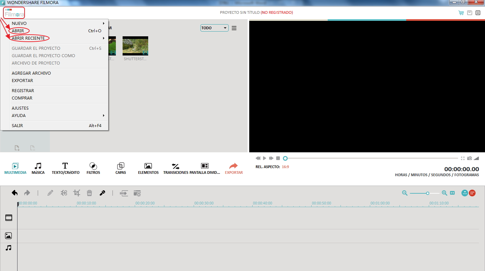Click the stop playback square button
The width and height of the screenshot is (485, 271).
click(x=278, y=158)
